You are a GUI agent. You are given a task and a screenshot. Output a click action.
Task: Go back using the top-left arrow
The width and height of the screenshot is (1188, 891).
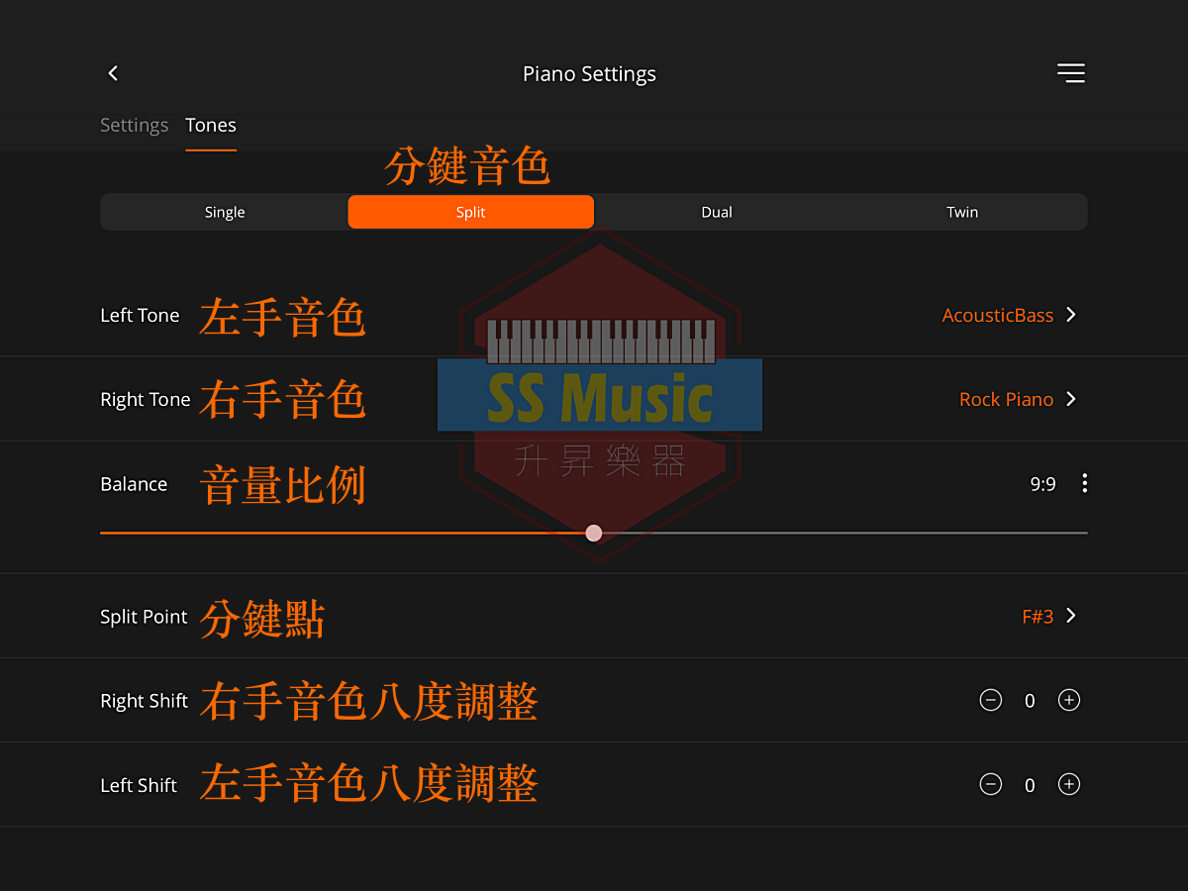point(113,73)
